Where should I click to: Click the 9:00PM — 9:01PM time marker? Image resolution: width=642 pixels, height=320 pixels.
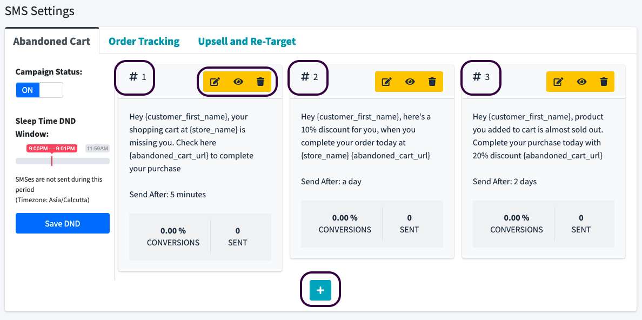click(x=52, y=148)
